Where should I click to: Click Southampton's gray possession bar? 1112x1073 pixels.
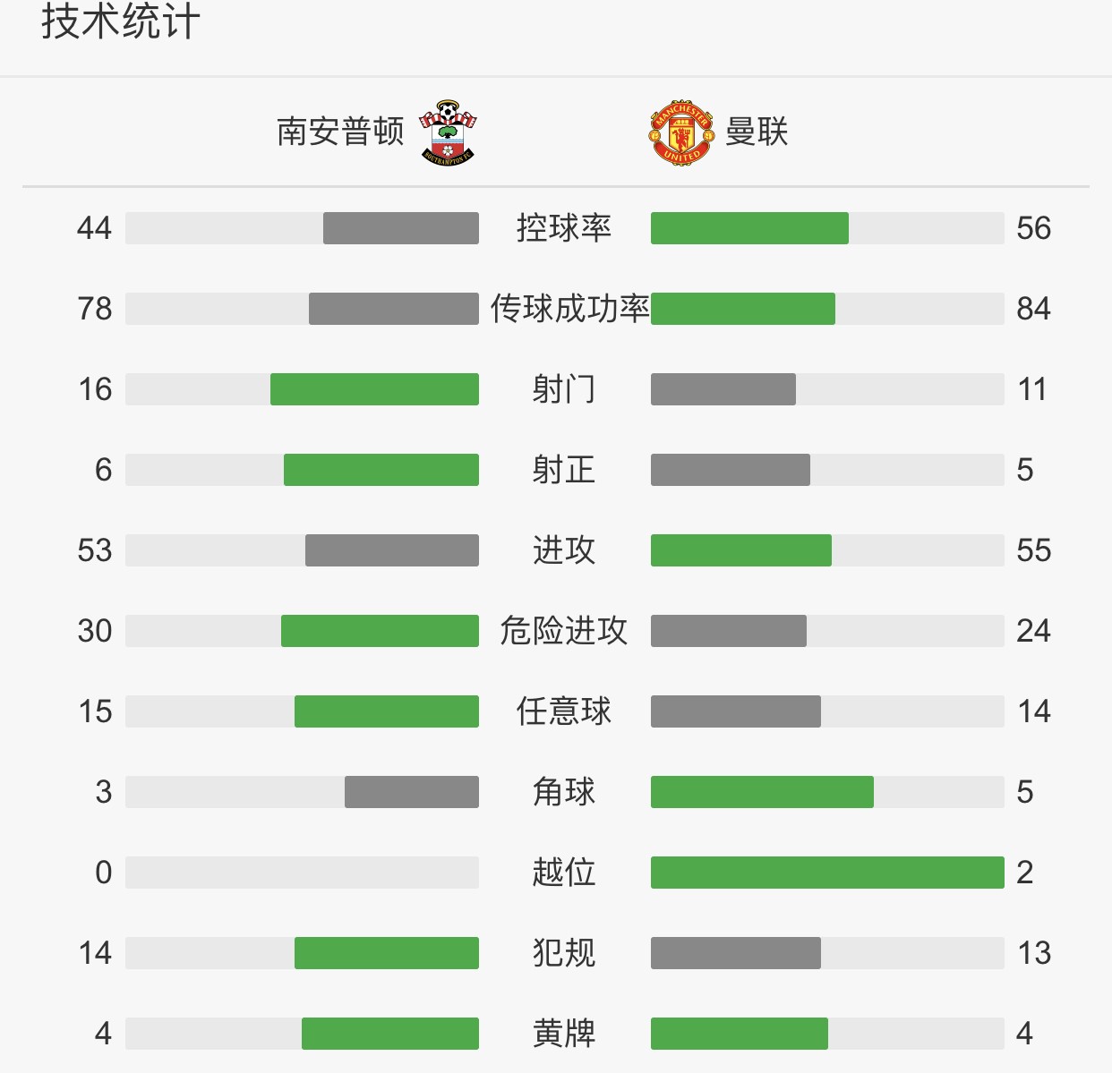pyautogui.click(x=401, y=228)
